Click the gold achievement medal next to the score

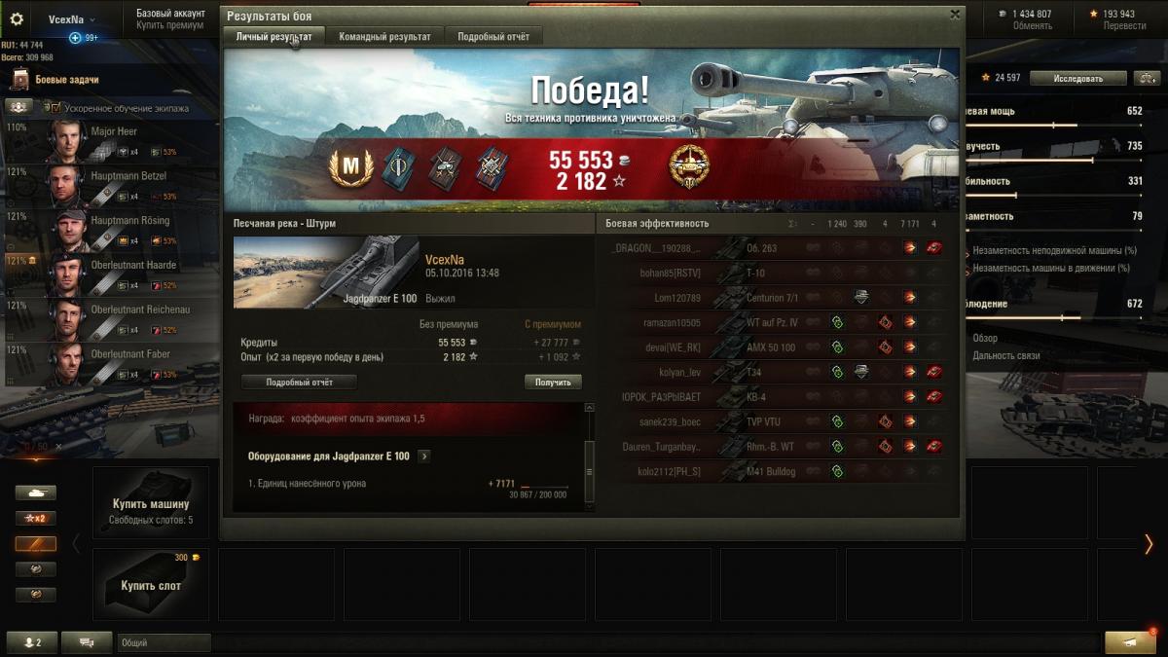coord(689,168)
